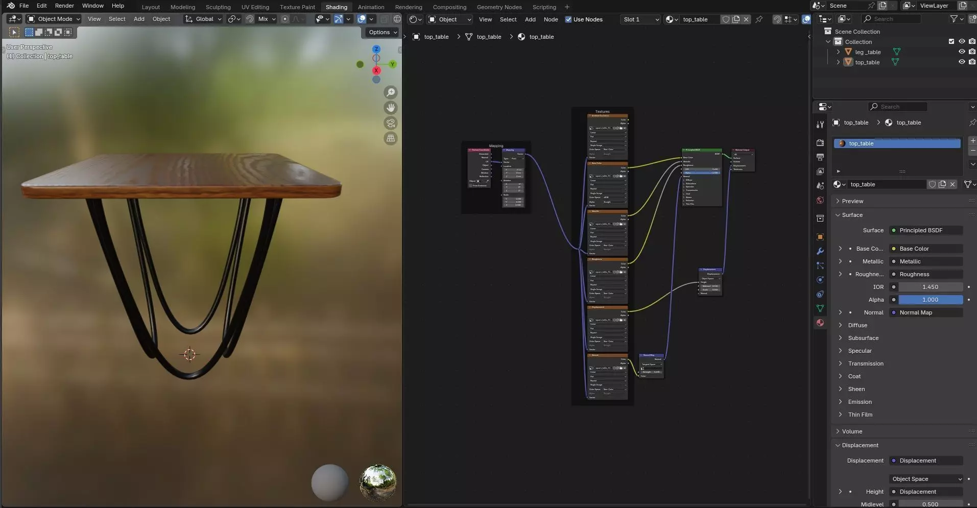Switch to the UV Editing workspace tab
Viewport: 977px width, 508px height.
[x=255, y=7]
